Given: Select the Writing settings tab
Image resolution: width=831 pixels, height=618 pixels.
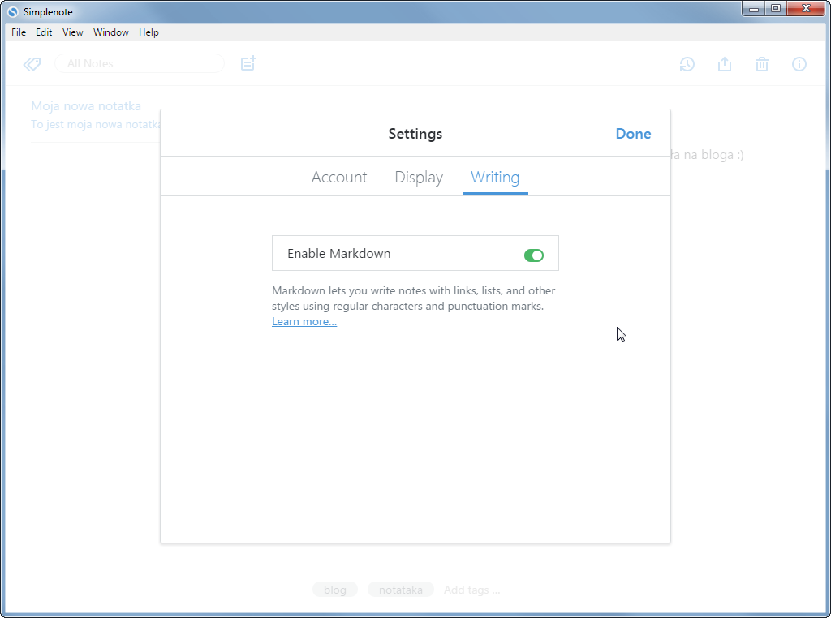Looking at the screenshot, I should (x=495, y=177).
